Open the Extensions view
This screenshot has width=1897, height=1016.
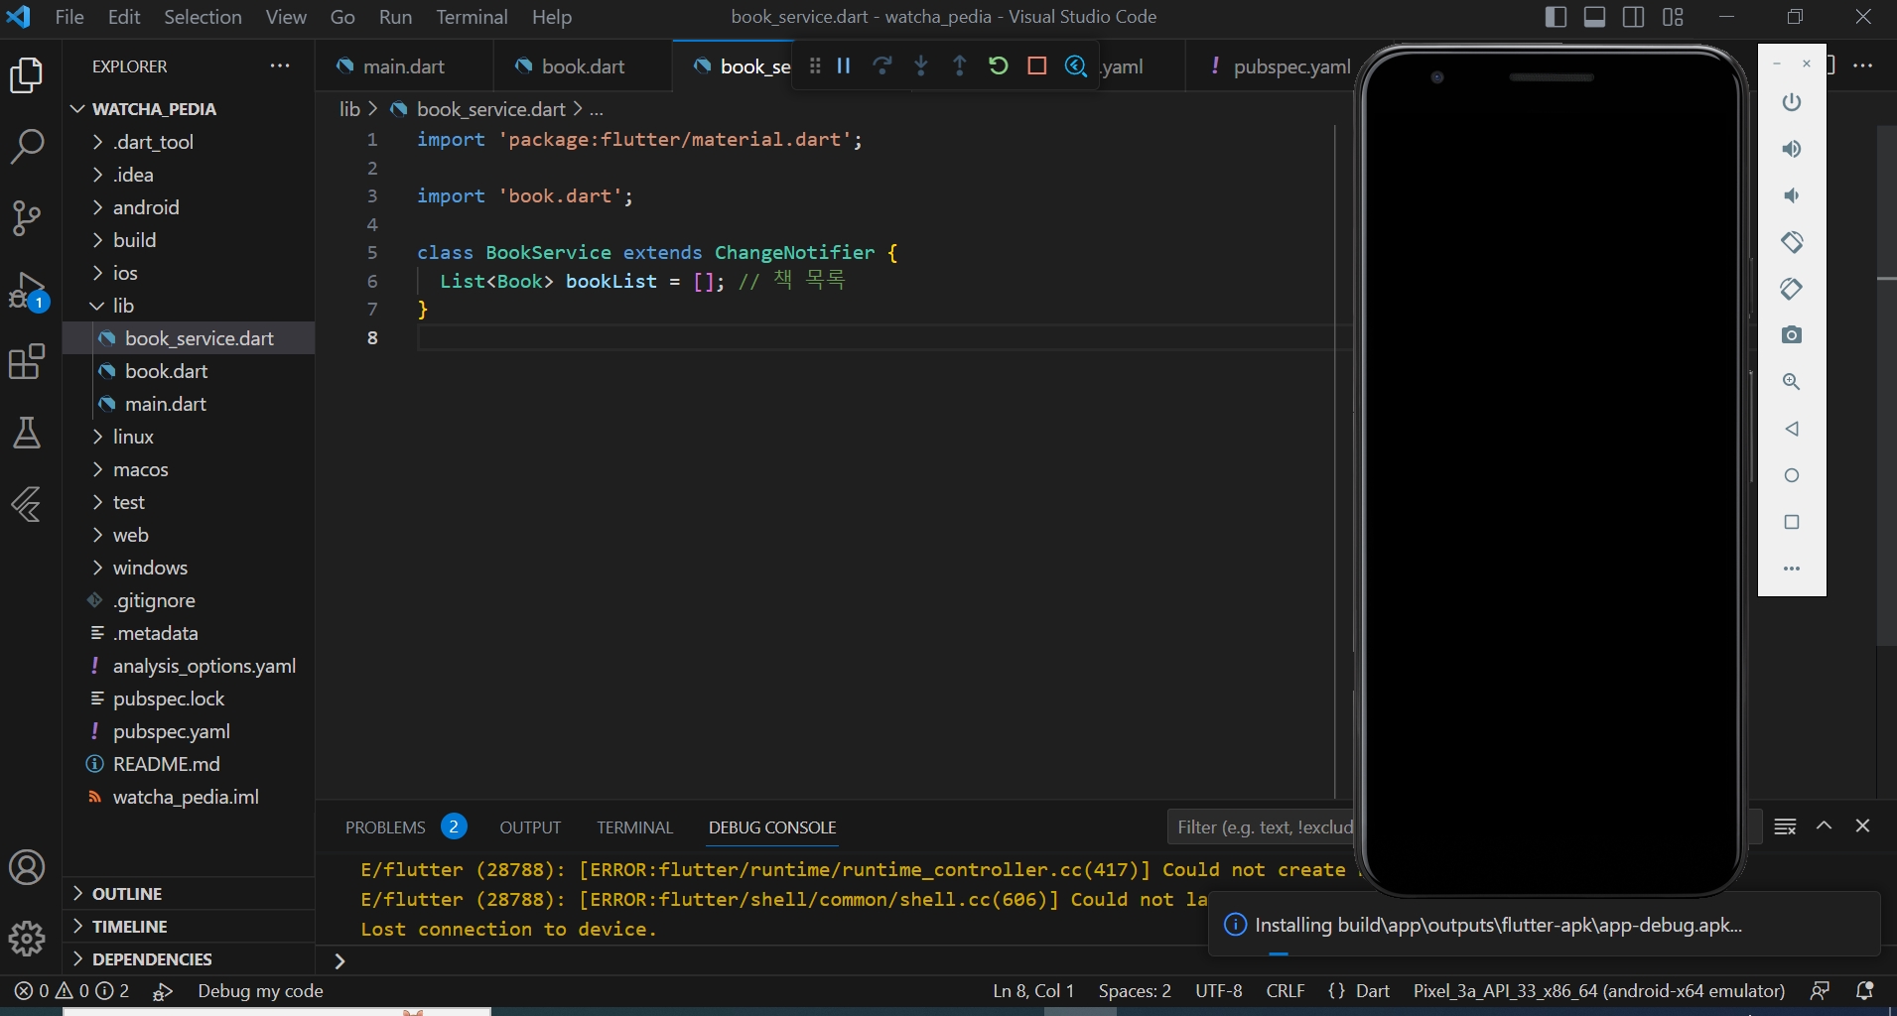pyautogui.click(x=27, y=361)
